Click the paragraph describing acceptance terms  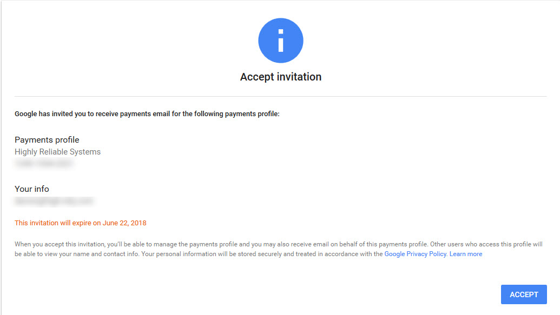tap(279, 249)
